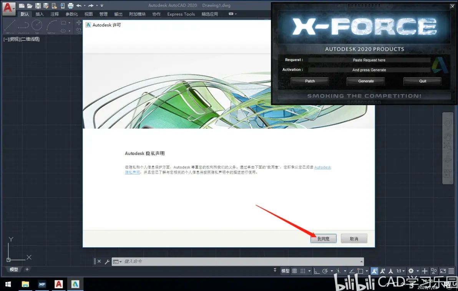Click the Save As icon

(46, 5)
